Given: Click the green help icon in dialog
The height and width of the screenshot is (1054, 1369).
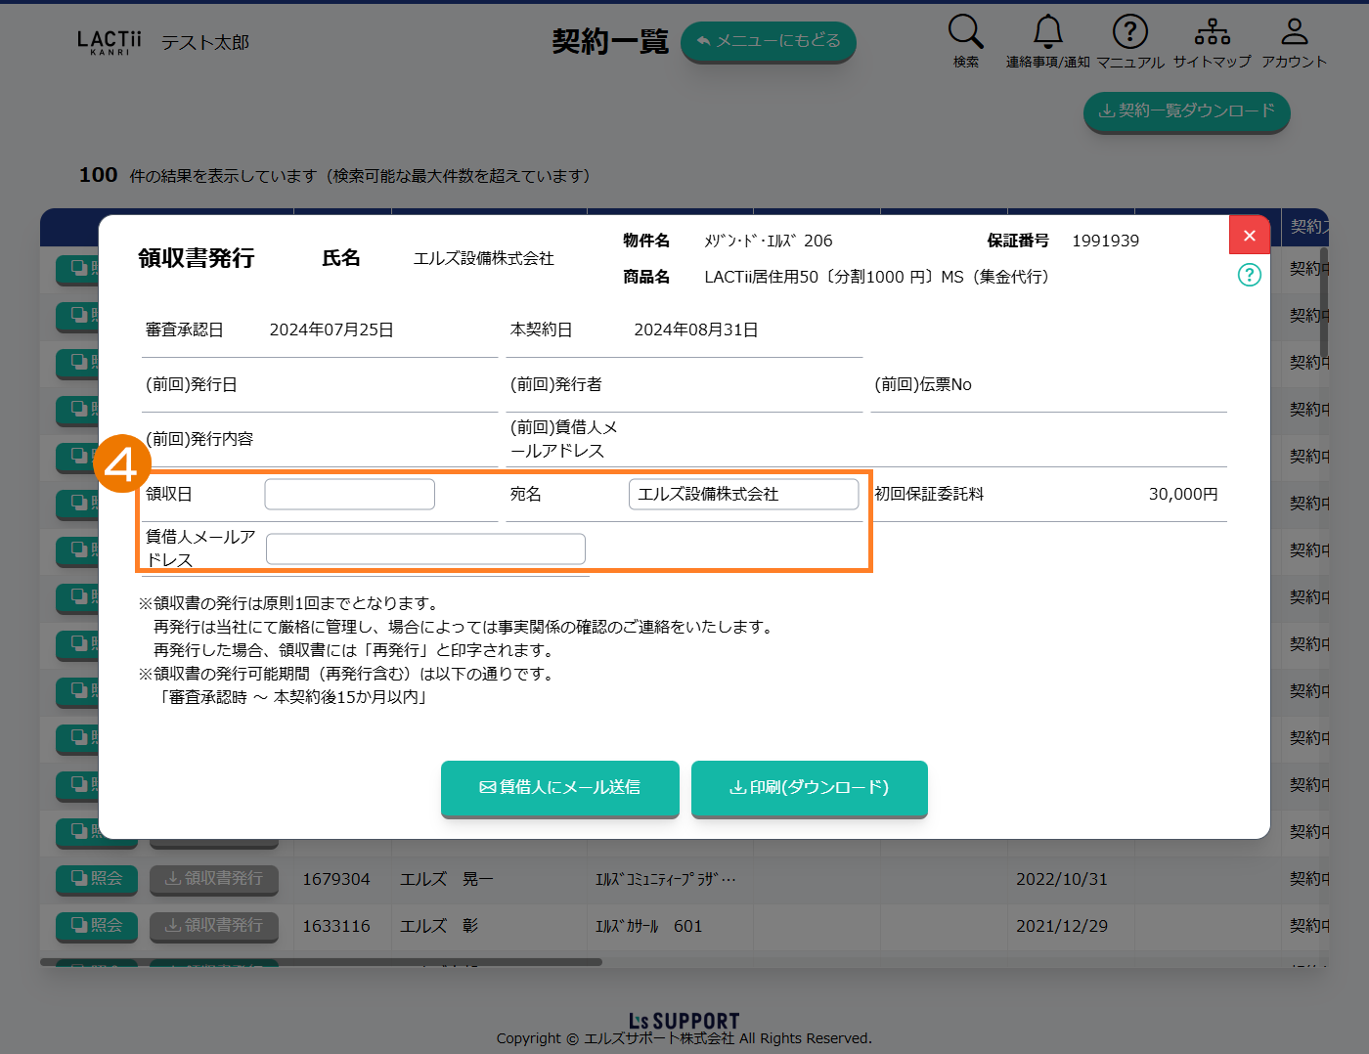Looking at the screenshot, I should click(x=1249, y=275).
